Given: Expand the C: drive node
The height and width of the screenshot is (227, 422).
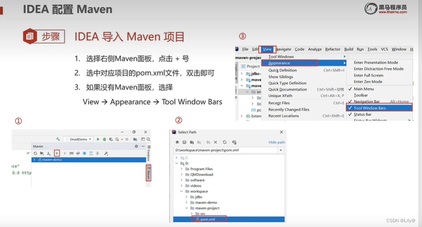Looking at the screenshot, I should pyautogui.click(x=177, y=158).
